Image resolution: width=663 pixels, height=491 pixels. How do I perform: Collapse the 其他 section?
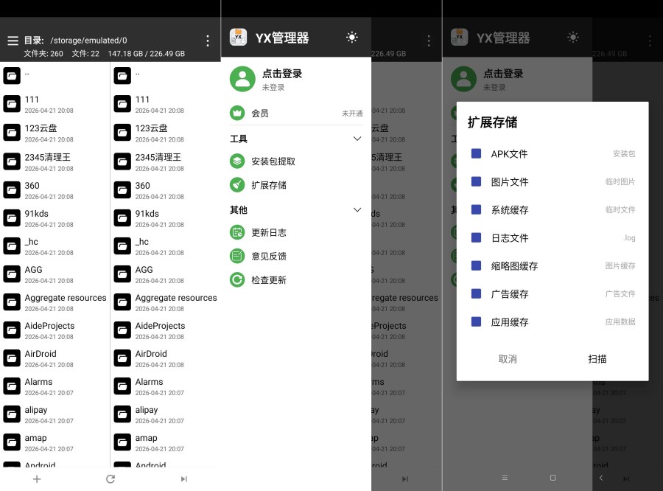pos(357,209)
